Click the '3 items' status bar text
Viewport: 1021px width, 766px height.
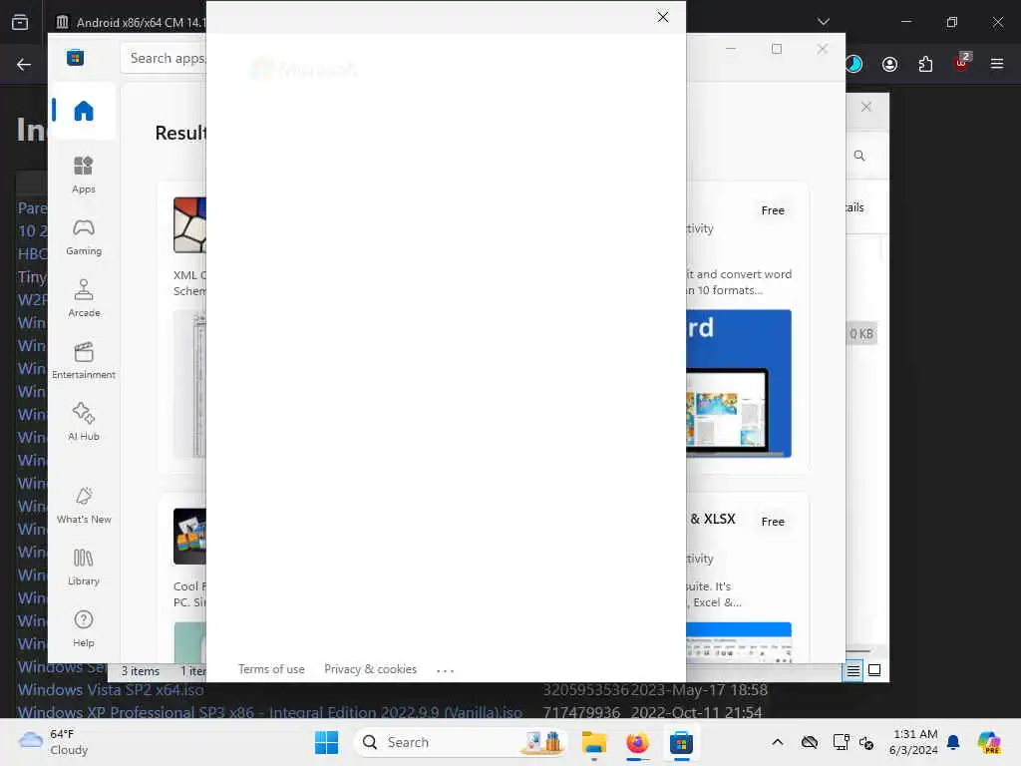click(140, 671)
